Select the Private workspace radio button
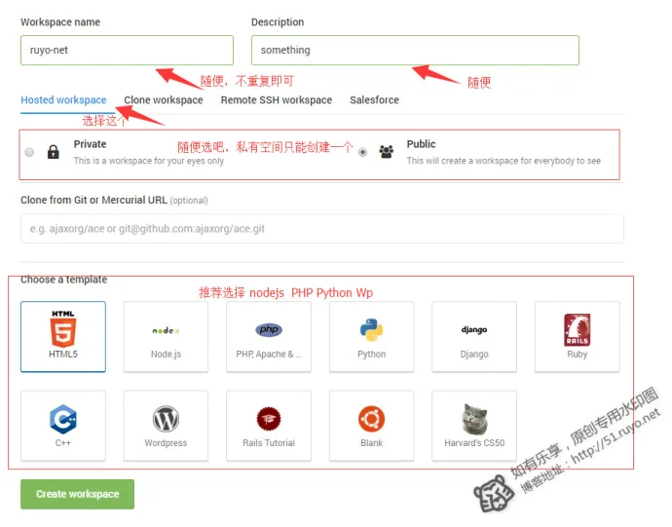The width and height of the screenshot is (672, 527). click(29, 152)
